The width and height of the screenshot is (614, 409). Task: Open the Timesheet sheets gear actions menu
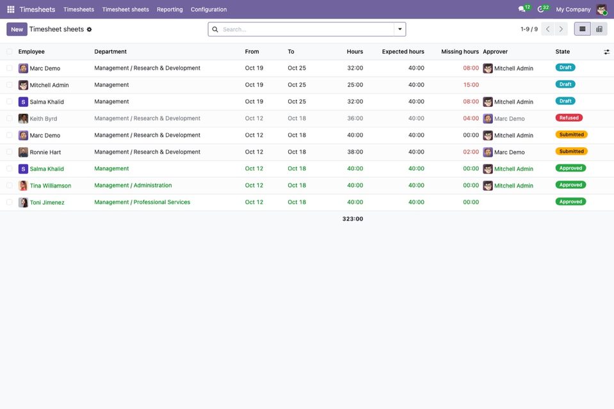[89, 29]
